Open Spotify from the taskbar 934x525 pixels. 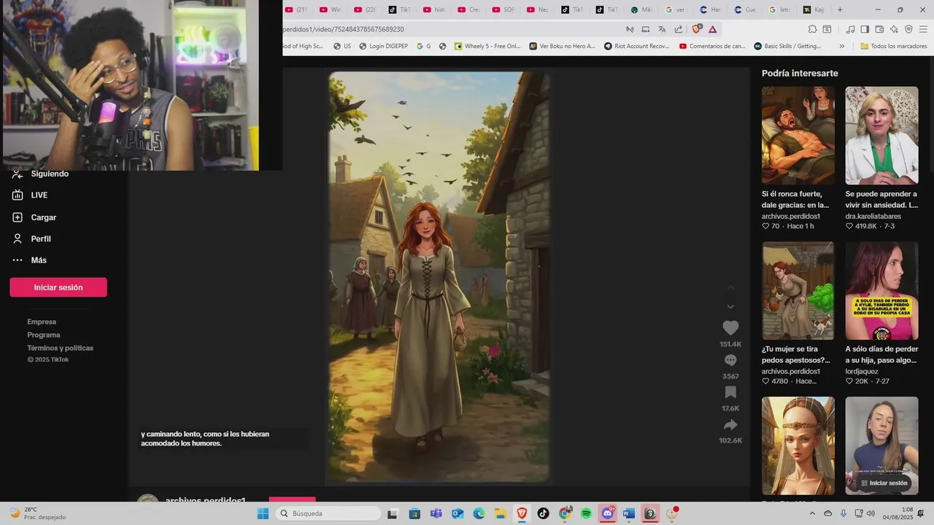[586, 513]
